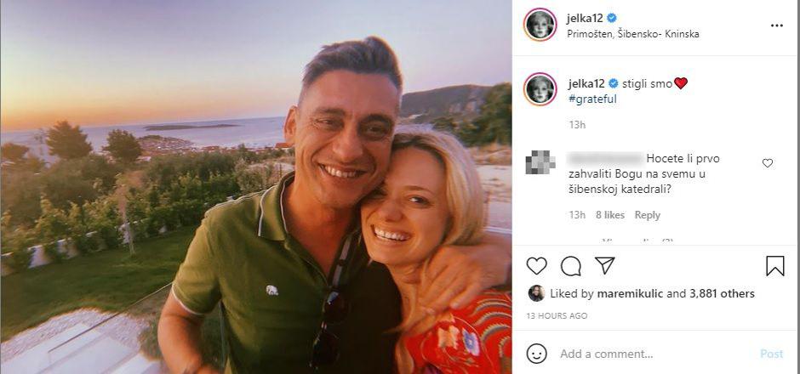Screen dimensions: 800x374
Task: Open the Primošten, Šibensko- Kninska location
Action: coord(632,35)
